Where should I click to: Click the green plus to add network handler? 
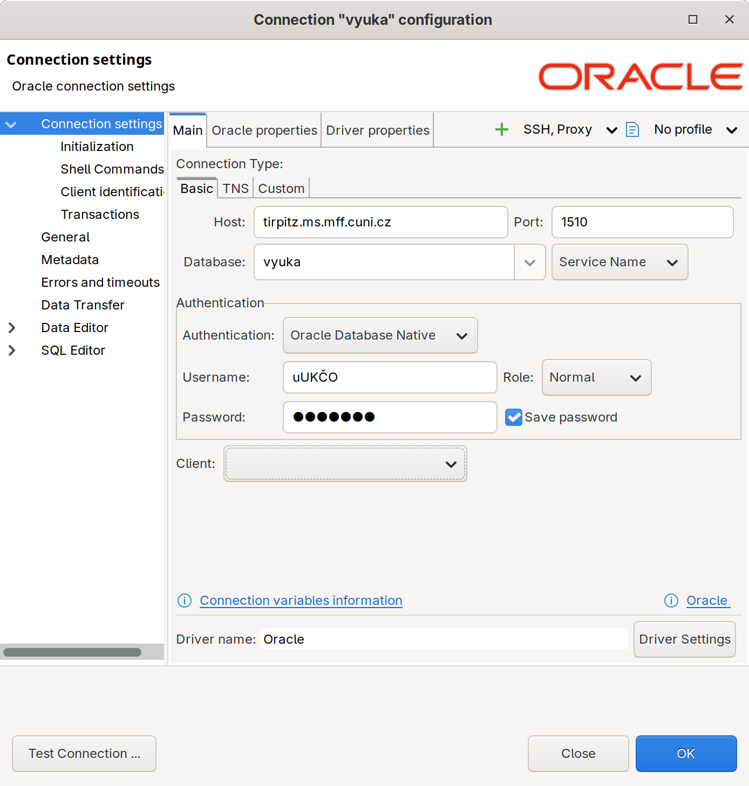point(501,129)
